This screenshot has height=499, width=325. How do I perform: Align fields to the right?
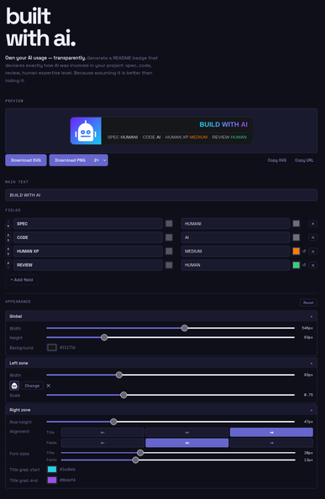271,443
